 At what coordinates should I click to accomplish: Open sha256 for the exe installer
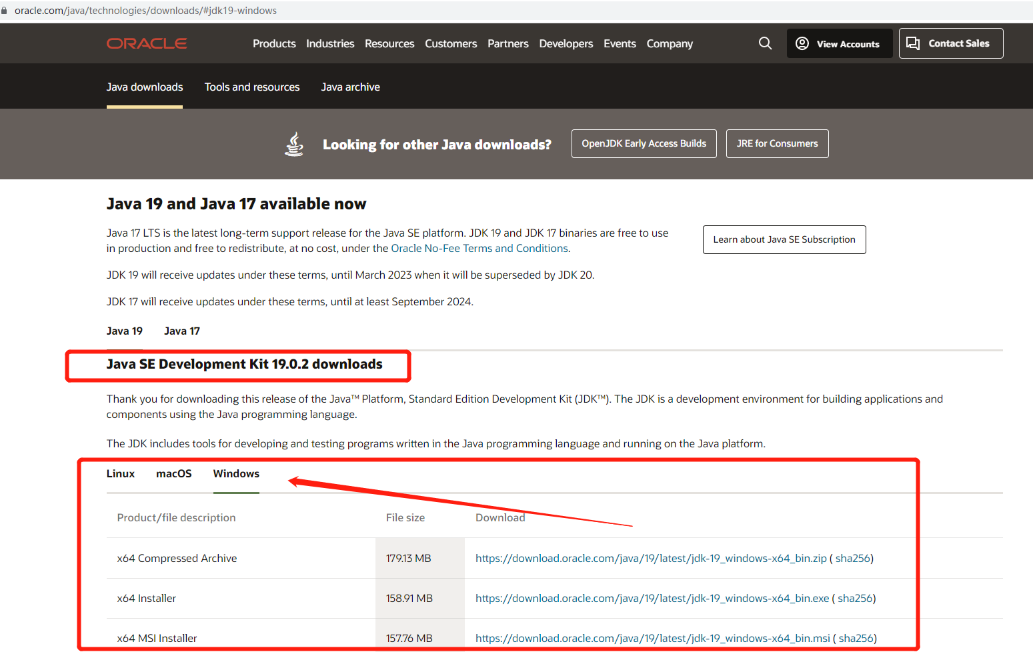[x=855, y=598]
